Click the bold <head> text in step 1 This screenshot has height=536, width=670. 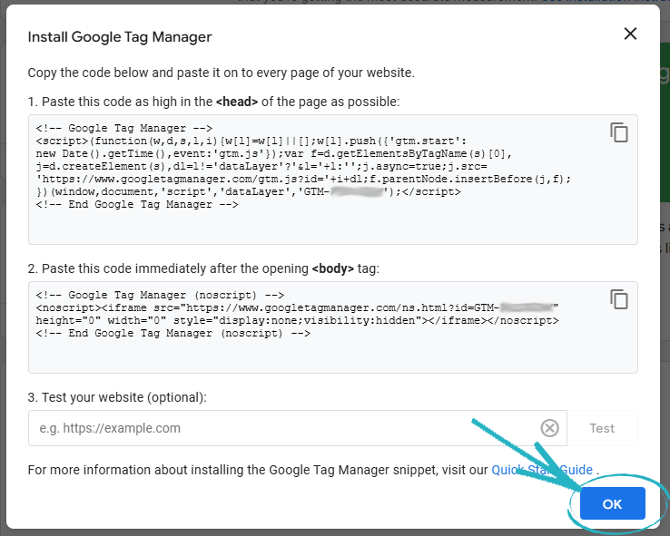pos(237,102)
